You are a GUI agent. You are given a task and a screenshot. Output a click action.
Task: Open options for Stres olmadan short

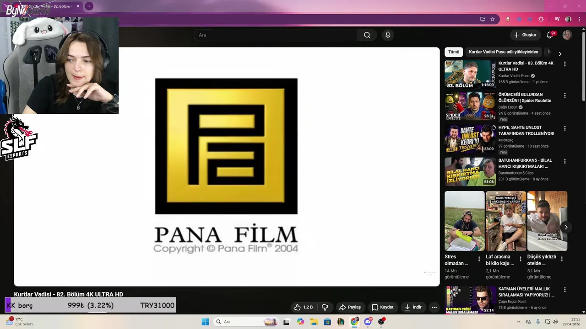click(x=479, y=259)
